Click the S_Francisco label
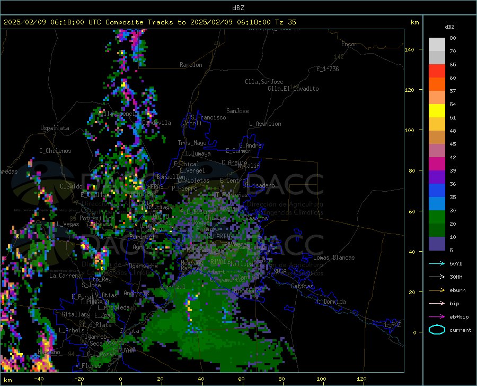 208,117
